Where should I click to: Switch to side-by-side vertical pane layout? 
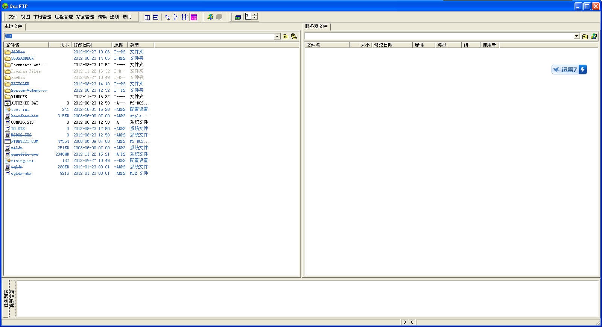pos(147,17)
